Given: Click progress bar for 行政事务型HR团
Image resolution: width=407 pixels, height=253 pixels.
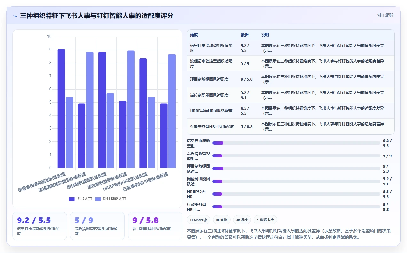Looking at the screenshot, I should (x=296, y=207).
